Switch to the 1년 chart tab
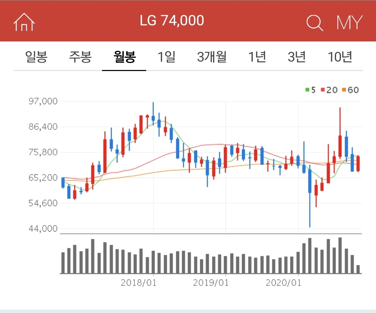The width and height of the screenshot is (376, 313). pyautogui.click(x=257, y=57)
